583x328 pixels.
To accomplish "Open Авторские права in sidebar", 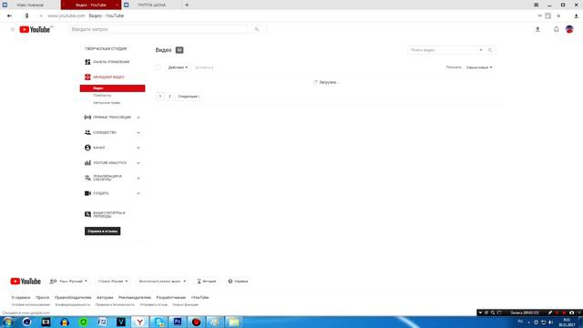I will [107, 103].
